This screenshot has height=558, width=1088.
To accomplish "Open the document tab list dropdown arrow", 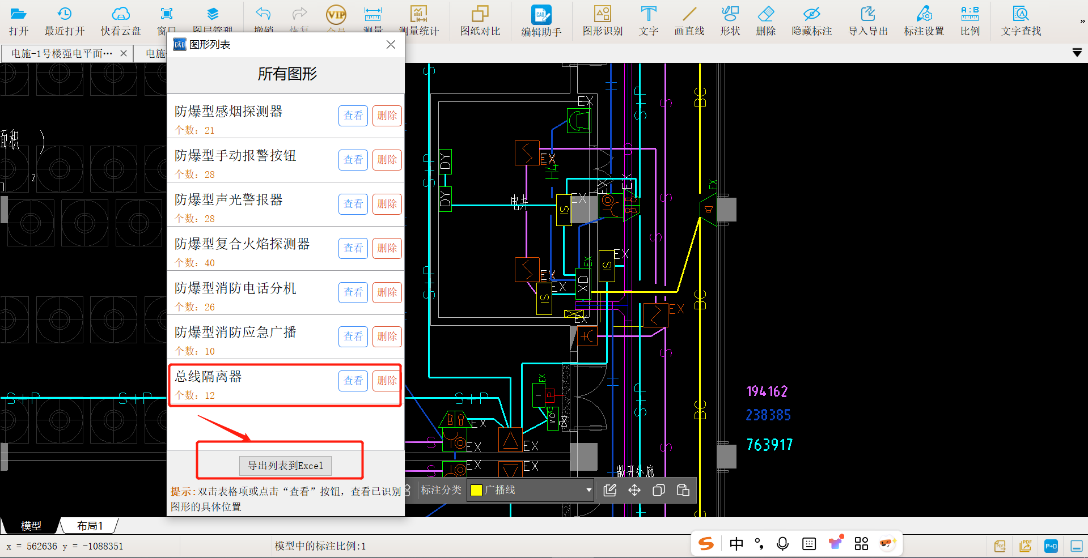I will (x=1077, y=53).
